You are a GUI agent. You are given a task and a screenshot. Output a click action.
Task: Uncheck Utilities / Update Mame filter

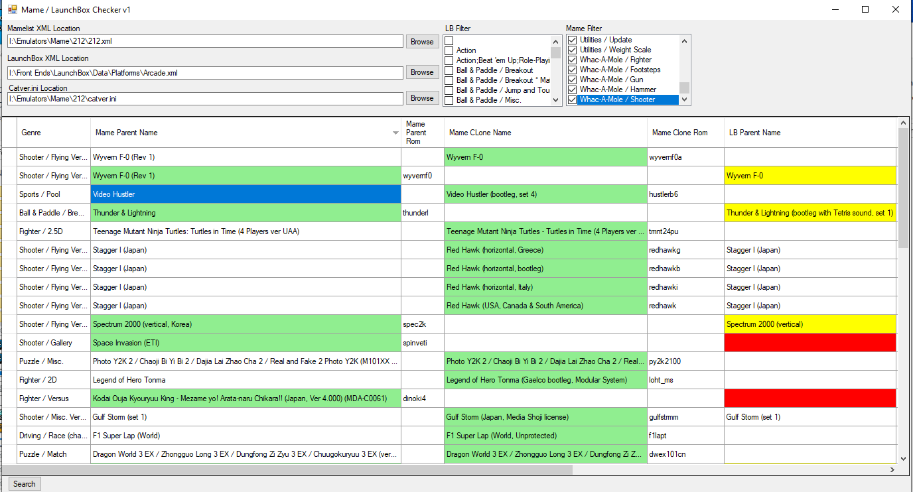point(573,40)
